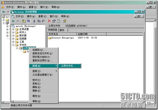
Task: Expand 连接器 tree node
Action: click(13, 39)
